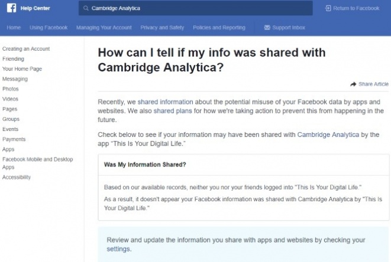Open Using Facebook menu
Image resolution: width=391 pixels, height=262 pixels.
pos(49,28)
